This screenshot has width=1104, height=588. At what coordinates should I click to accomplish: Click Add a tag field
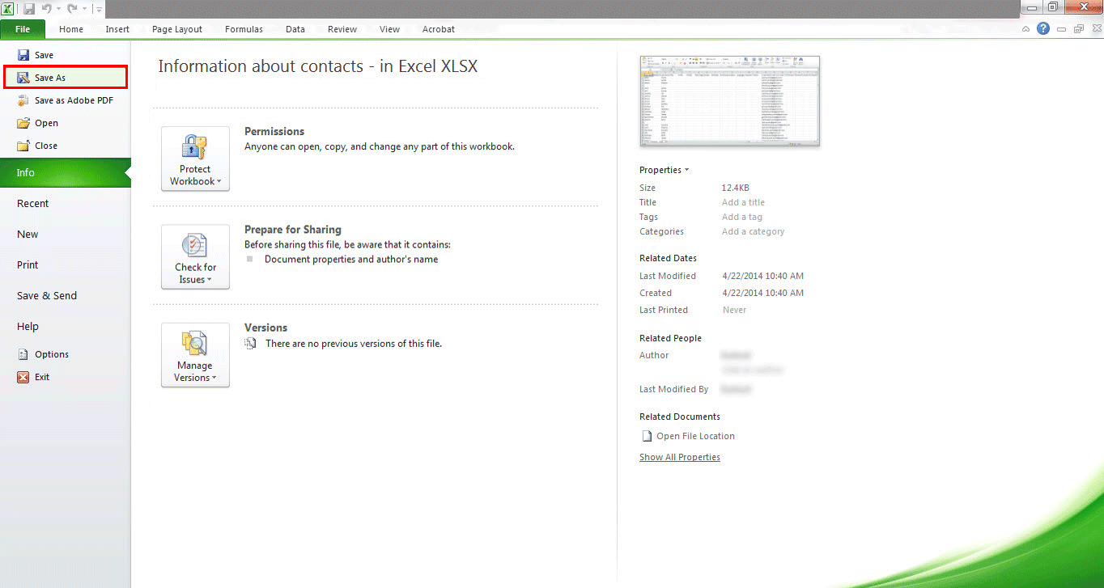[742, 217]
